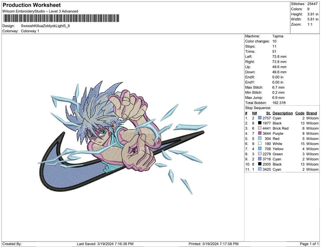Click "Printed: 3/19/2024 7:17:58 PM" footer text
321x247 pixels.
click(214, 244)
